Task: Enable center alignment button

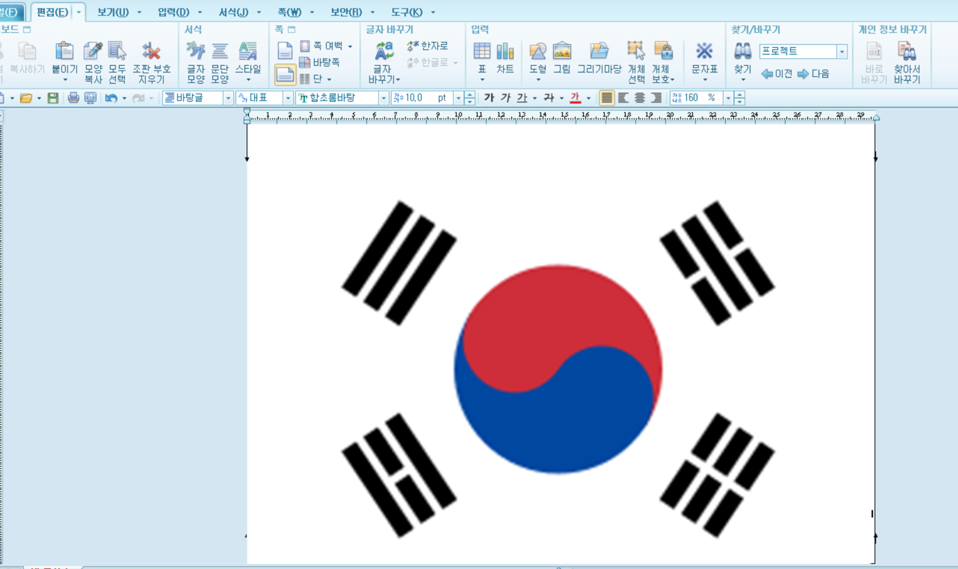Action: click(x=640, y=98)
